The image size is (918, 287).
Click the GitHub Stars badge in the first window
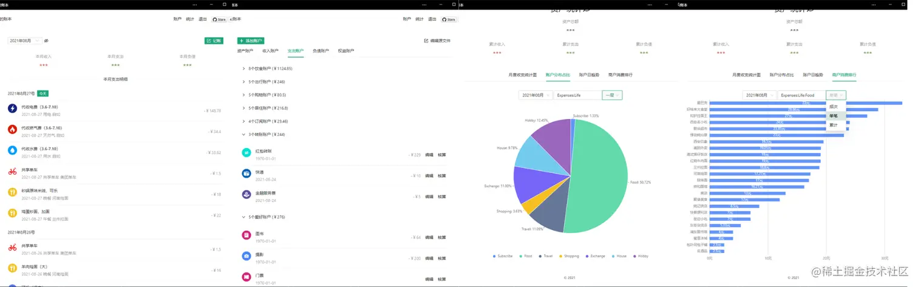(219, 19)
